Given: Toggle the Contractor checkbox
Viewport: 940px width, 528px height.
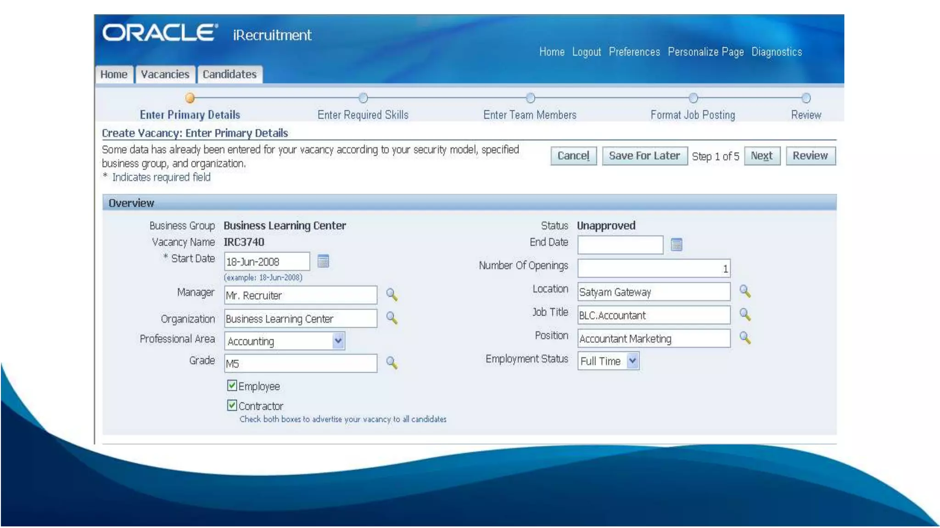Looking at the screenshot, I should tap(232, 405).
